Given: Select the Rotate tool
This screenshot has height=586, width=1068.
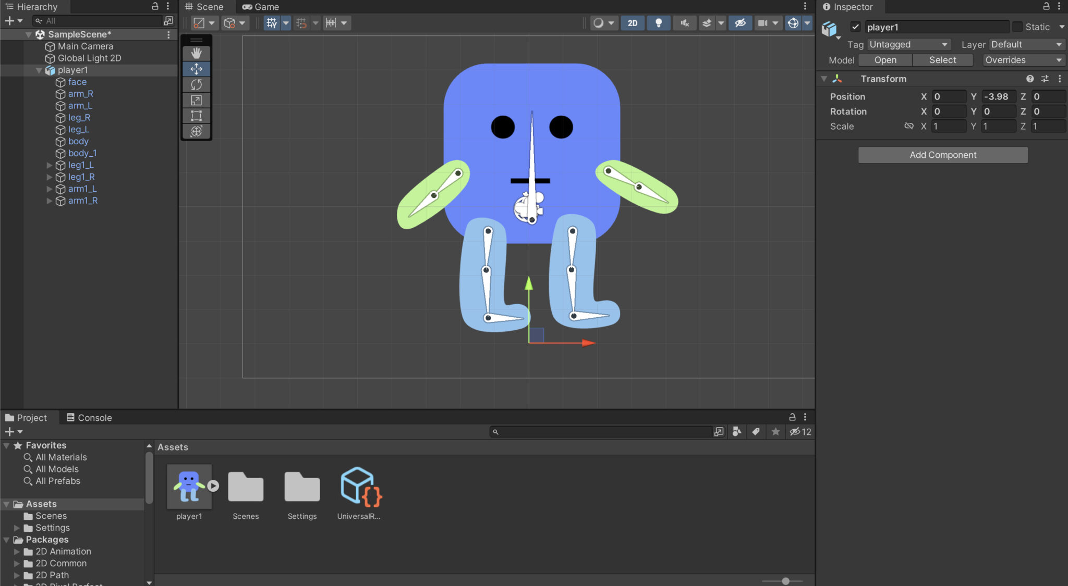Looking at the screenshot, I should click(x=196, y=84).
